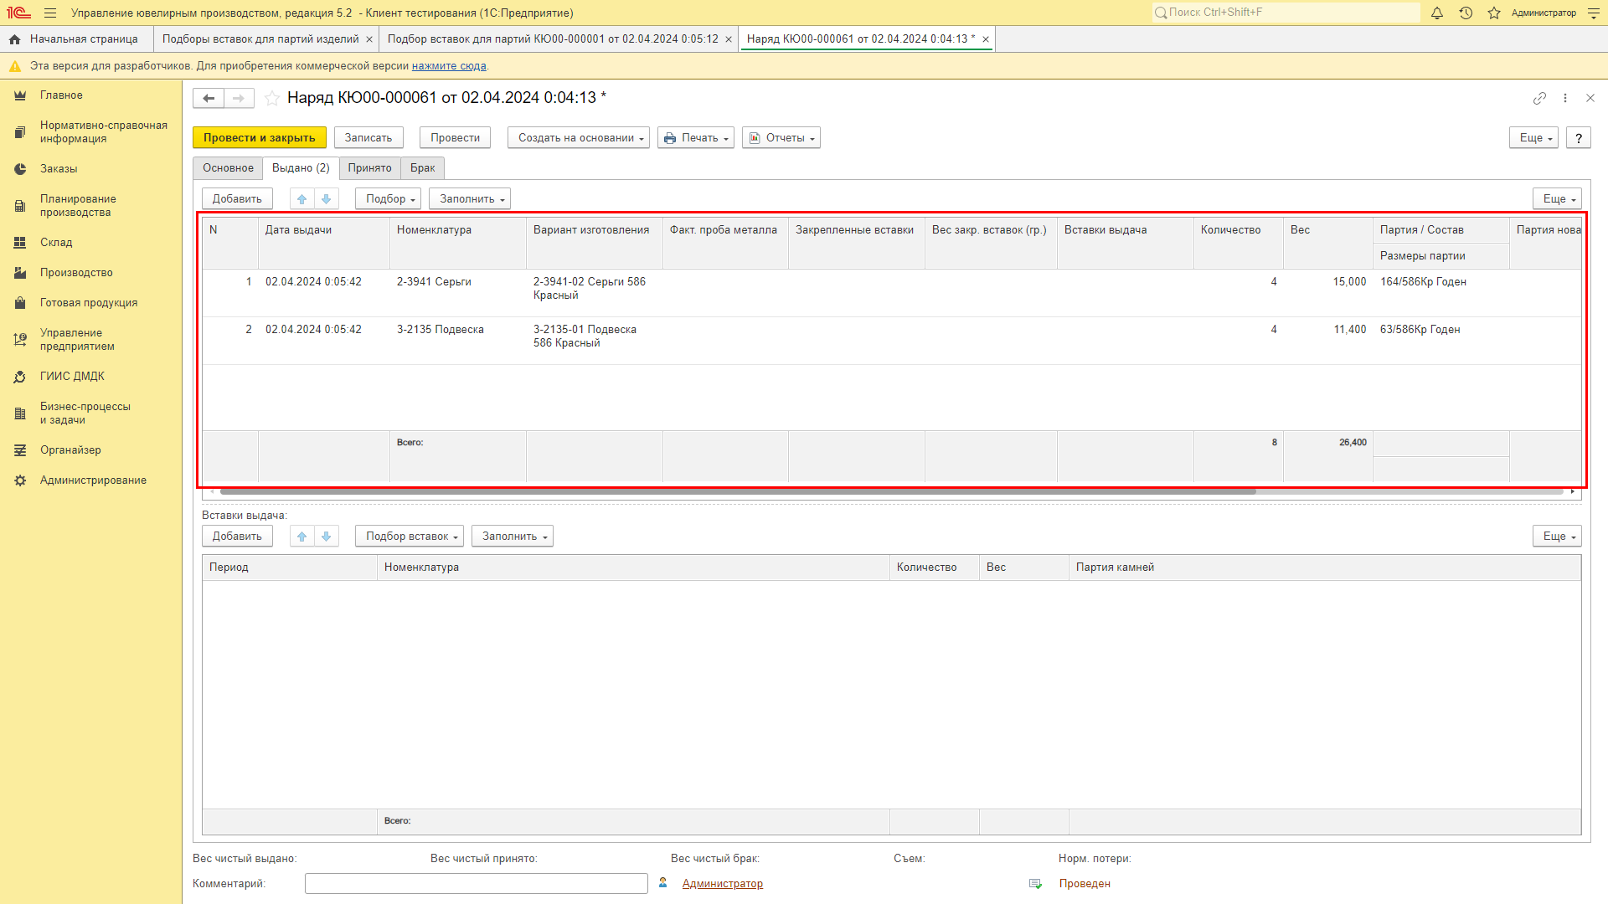Viewport: 1608px width, 904px height.
Task: Open the Заказы section in the sidebar
Action: [59, 169]
